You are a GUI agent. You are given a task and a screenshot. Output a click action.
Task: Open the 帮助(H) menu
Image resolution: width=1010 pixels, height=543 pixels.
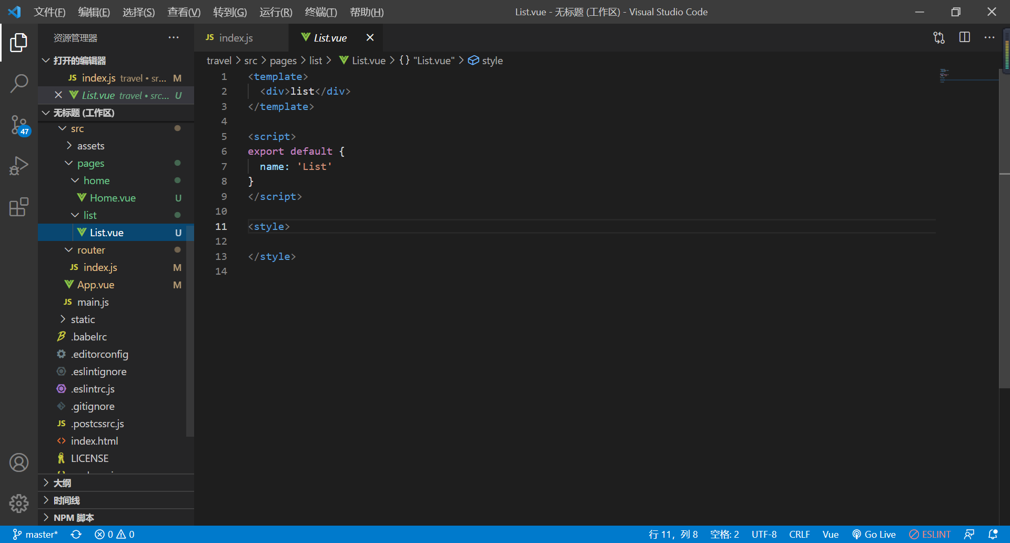pyautogui.click(x=367, y=12)
